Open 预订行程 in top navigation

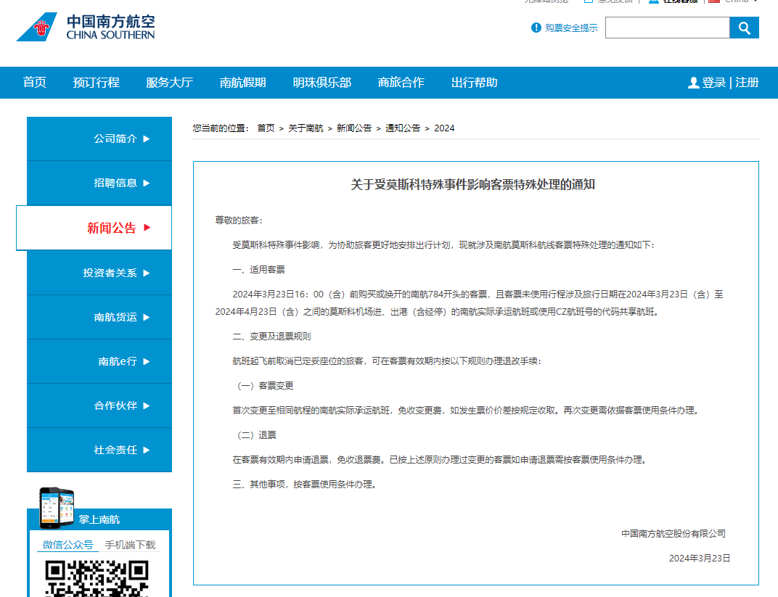pyautogui.click(x=96, y=83)
